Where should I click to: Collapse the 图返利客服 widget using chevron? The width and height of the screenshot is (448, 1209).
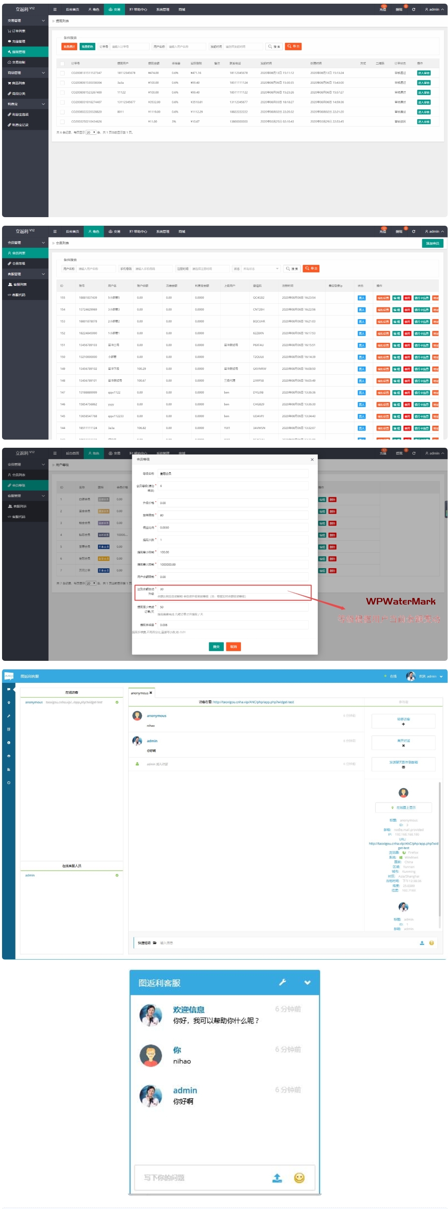[x=307, y=982]
